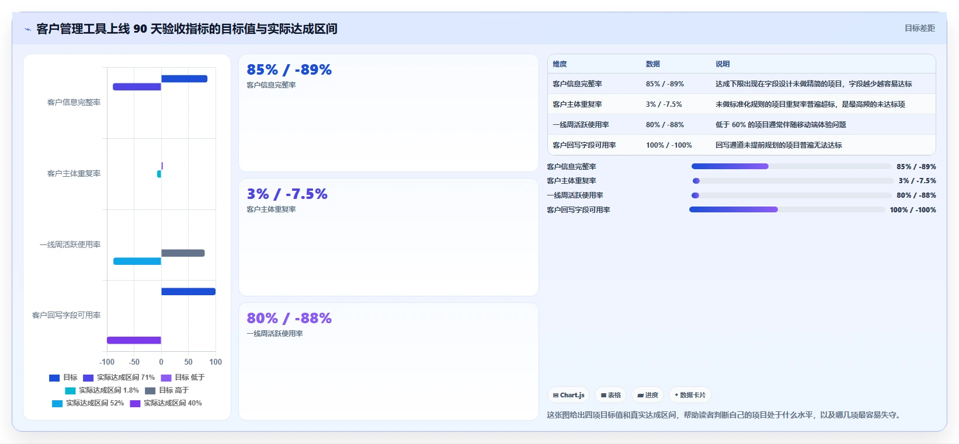Click the 表格 chip
This screenshot has width=959, height=444.
tap(611, 395)
